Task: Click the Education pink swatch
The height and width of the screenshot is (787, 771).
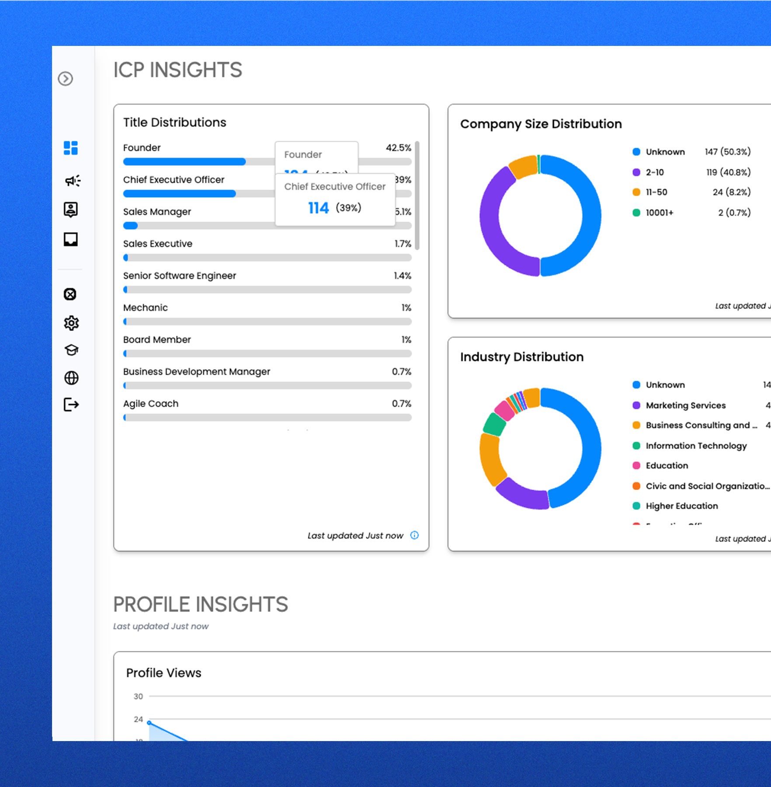Action: click(636, 465)
